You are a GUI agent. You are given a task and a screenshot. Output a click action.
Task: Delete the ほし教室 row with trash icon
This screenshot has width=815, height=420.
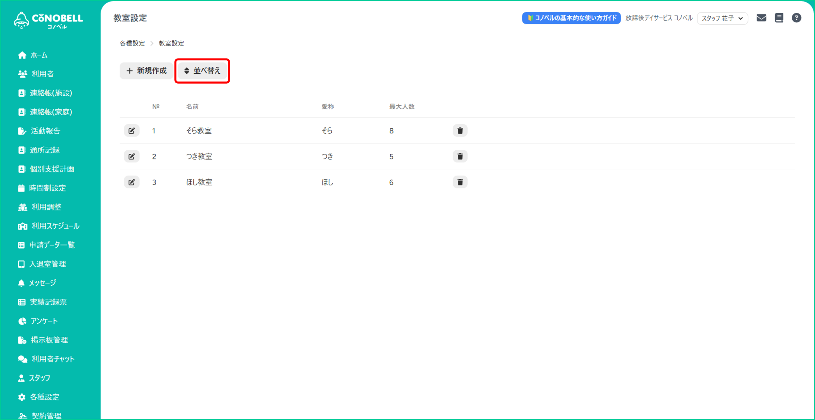(460, 182)
